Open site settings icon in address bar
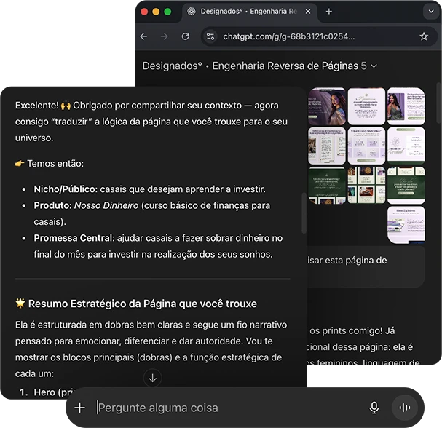The width and height of the screenshot is (442, 428). (x=210, y=36)
